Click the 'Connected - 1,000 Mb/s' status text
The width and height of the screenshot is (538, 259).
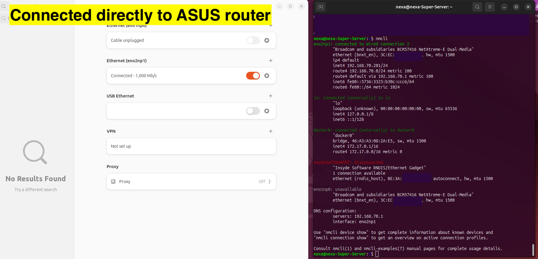pos(134,76)
